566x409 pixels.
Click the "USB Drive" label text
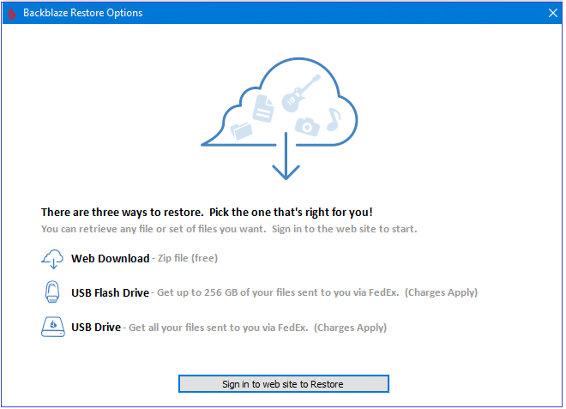click(96, 327)
